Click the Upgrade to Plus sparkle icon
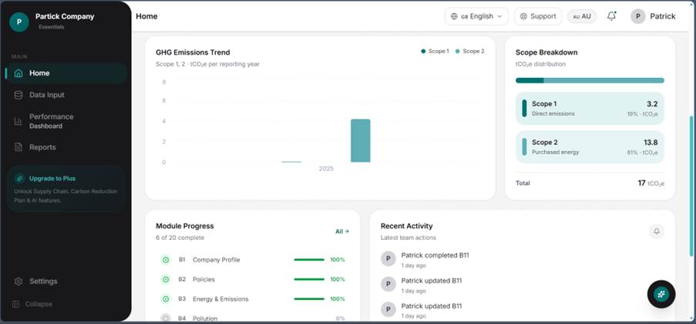This screenshot has height=324, width=696. 19,178
